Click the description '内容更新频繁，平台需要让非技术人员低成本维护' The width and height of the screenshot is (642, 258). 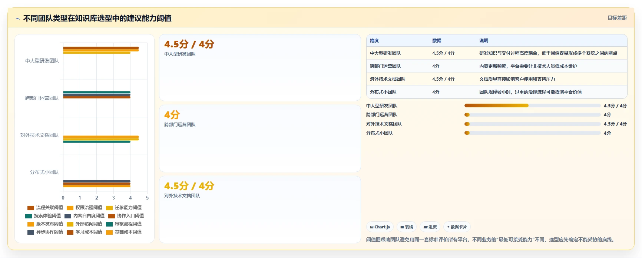click(528, 66)
